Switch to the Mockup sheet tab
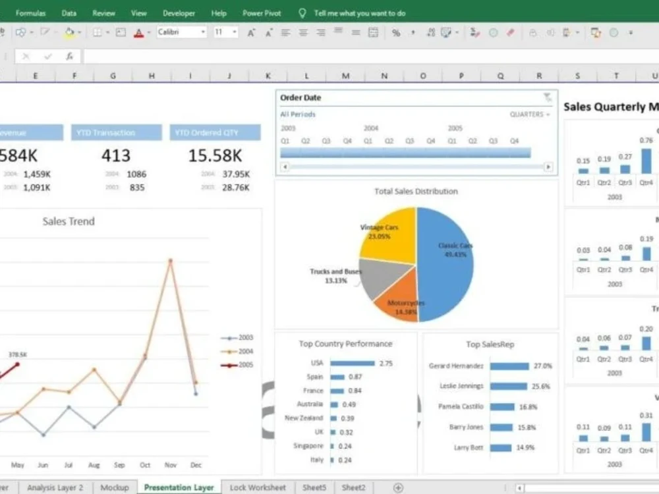Screen dimensions: 659x494 click(x=114, y=487)
